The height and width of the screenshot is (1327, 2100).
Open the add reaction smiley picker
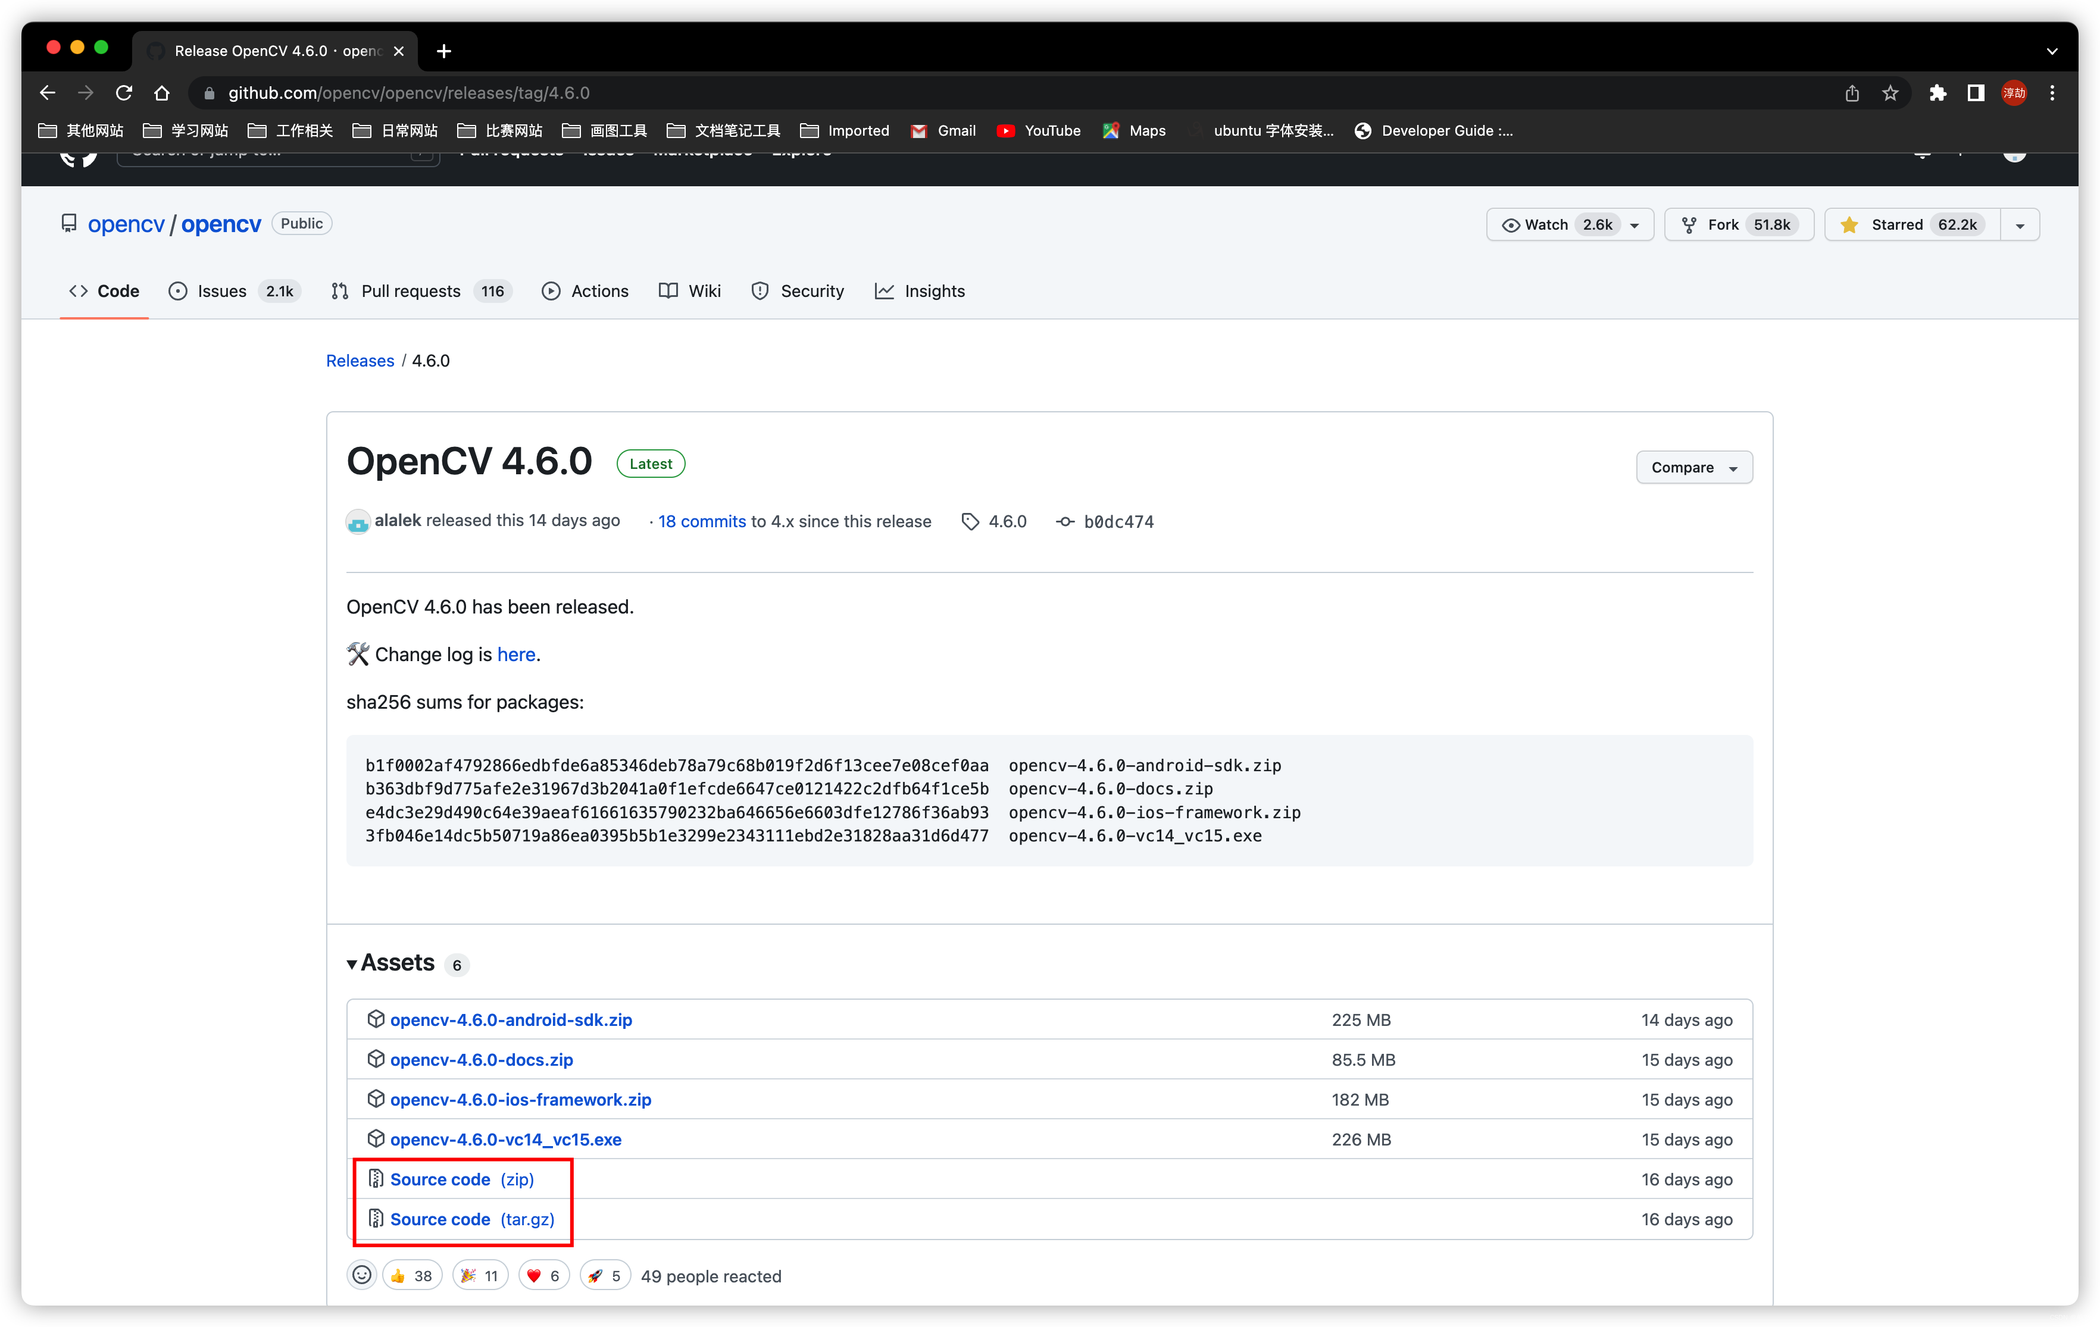click(361, 1276)
